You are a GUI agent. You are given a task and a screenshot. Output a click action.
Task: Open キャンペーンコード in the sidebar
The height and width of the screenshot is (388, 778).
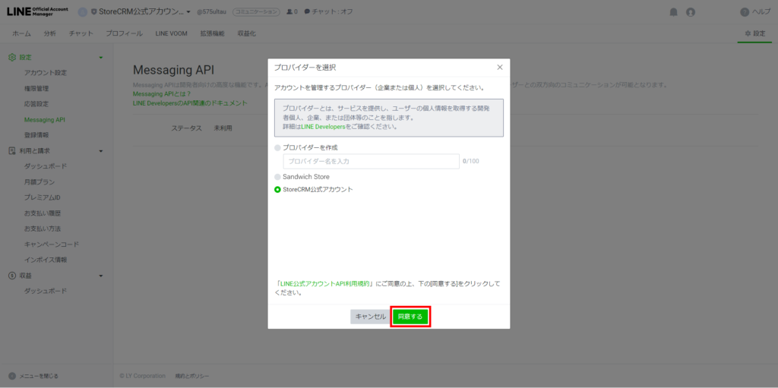(52, 244)
